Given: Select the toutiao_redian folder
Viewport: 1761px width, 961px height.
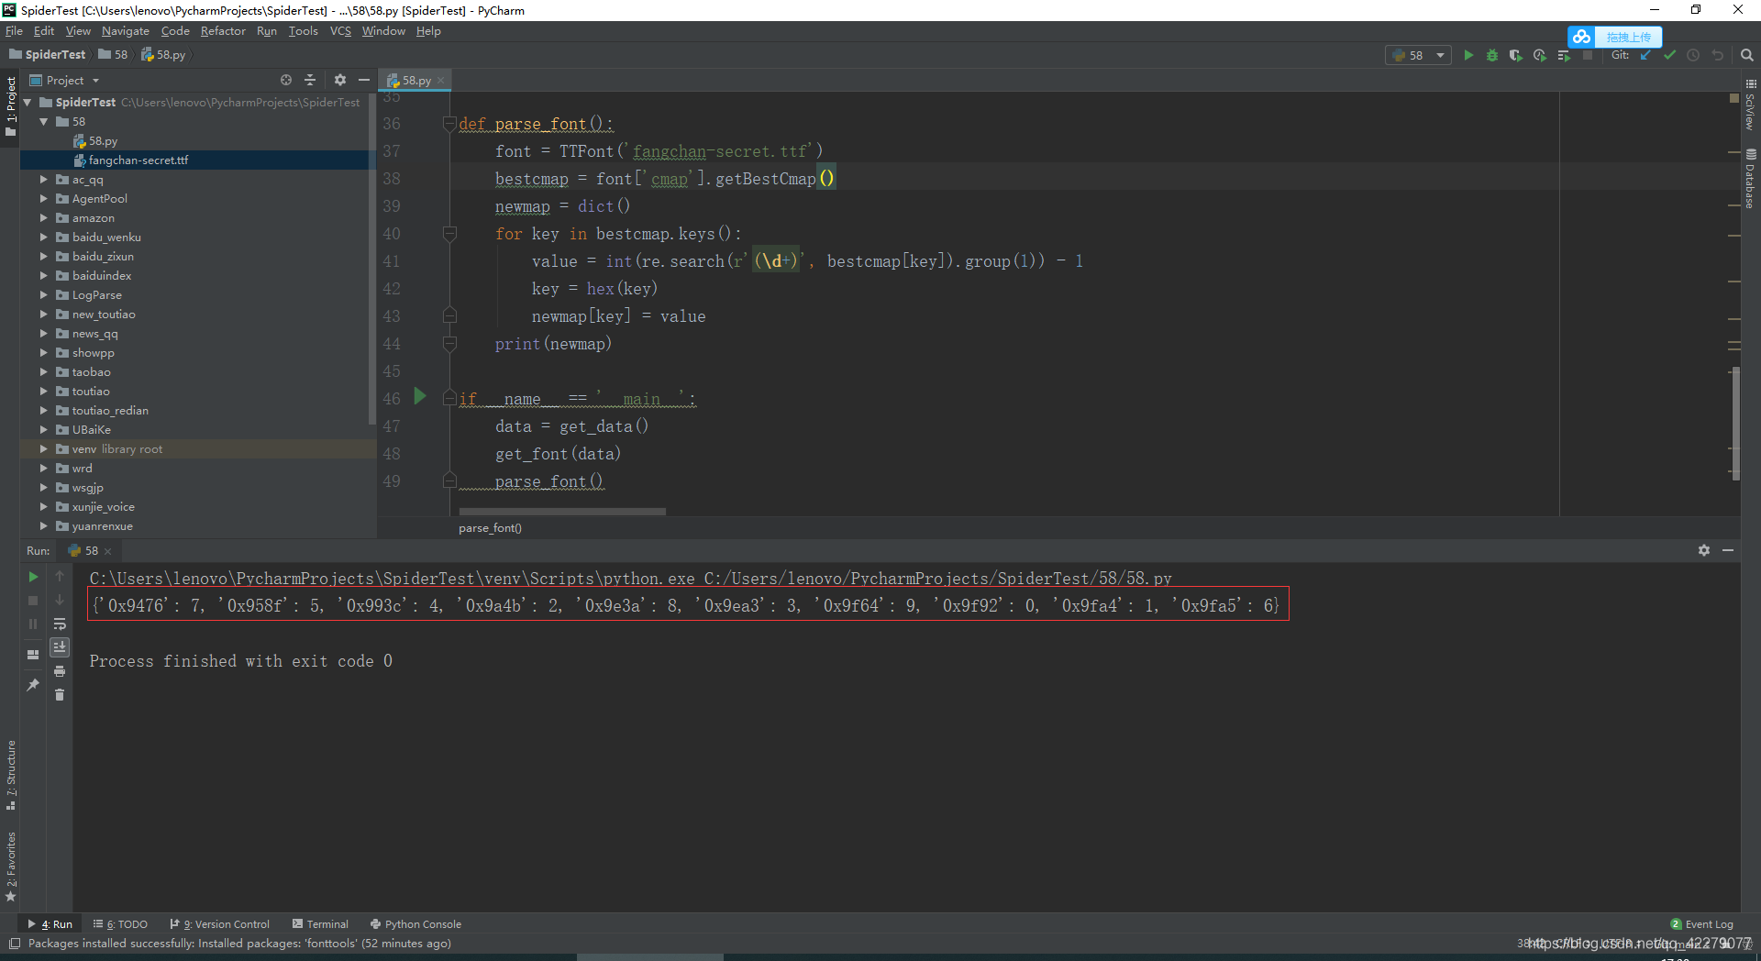Looking at the screenshot, I should (x=109, y=410).
